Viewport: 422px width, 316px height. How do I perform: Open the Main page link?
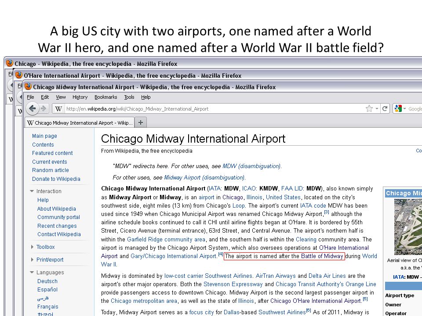(x=44, y=136)
